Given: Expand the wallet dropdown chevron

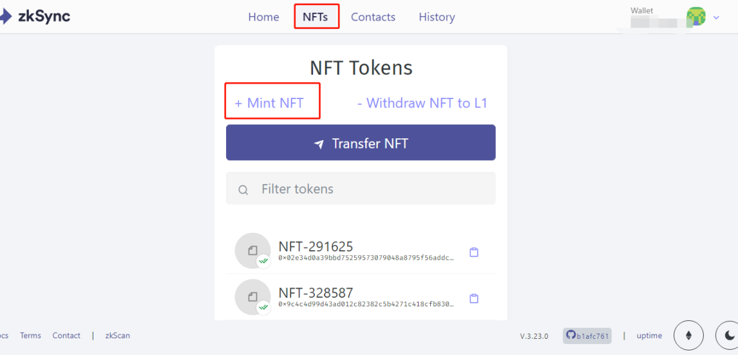Looking at the screenshot, I should click(x=716, y=17).
